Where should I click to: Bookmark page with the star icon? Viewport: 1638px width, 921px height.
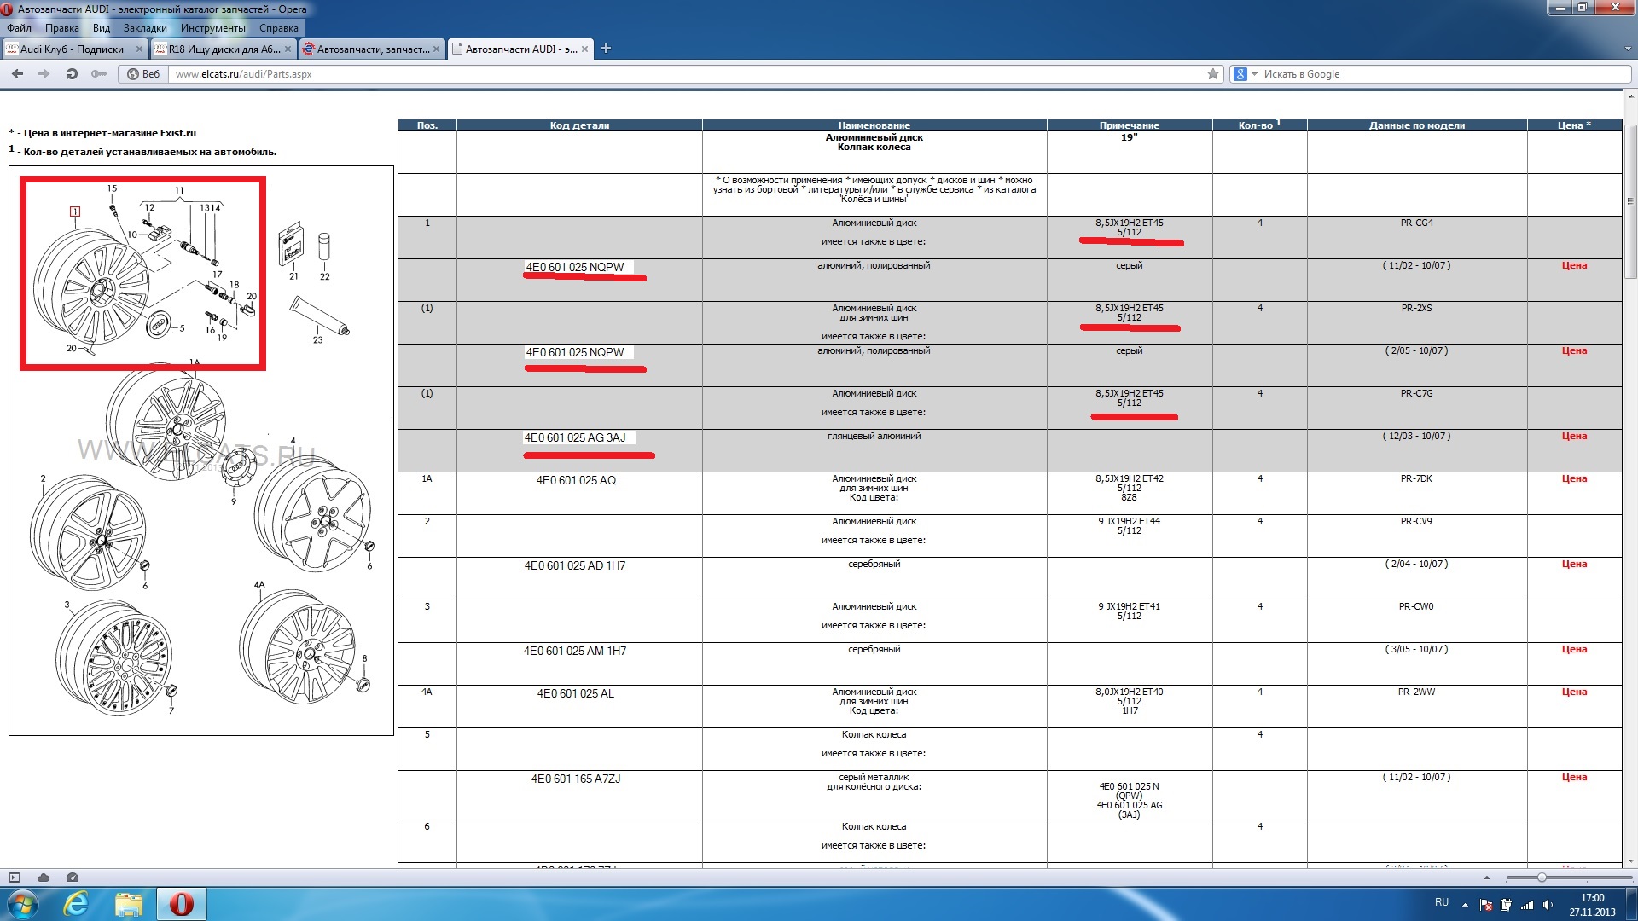pyautogui.click(x=1213, y=74)
